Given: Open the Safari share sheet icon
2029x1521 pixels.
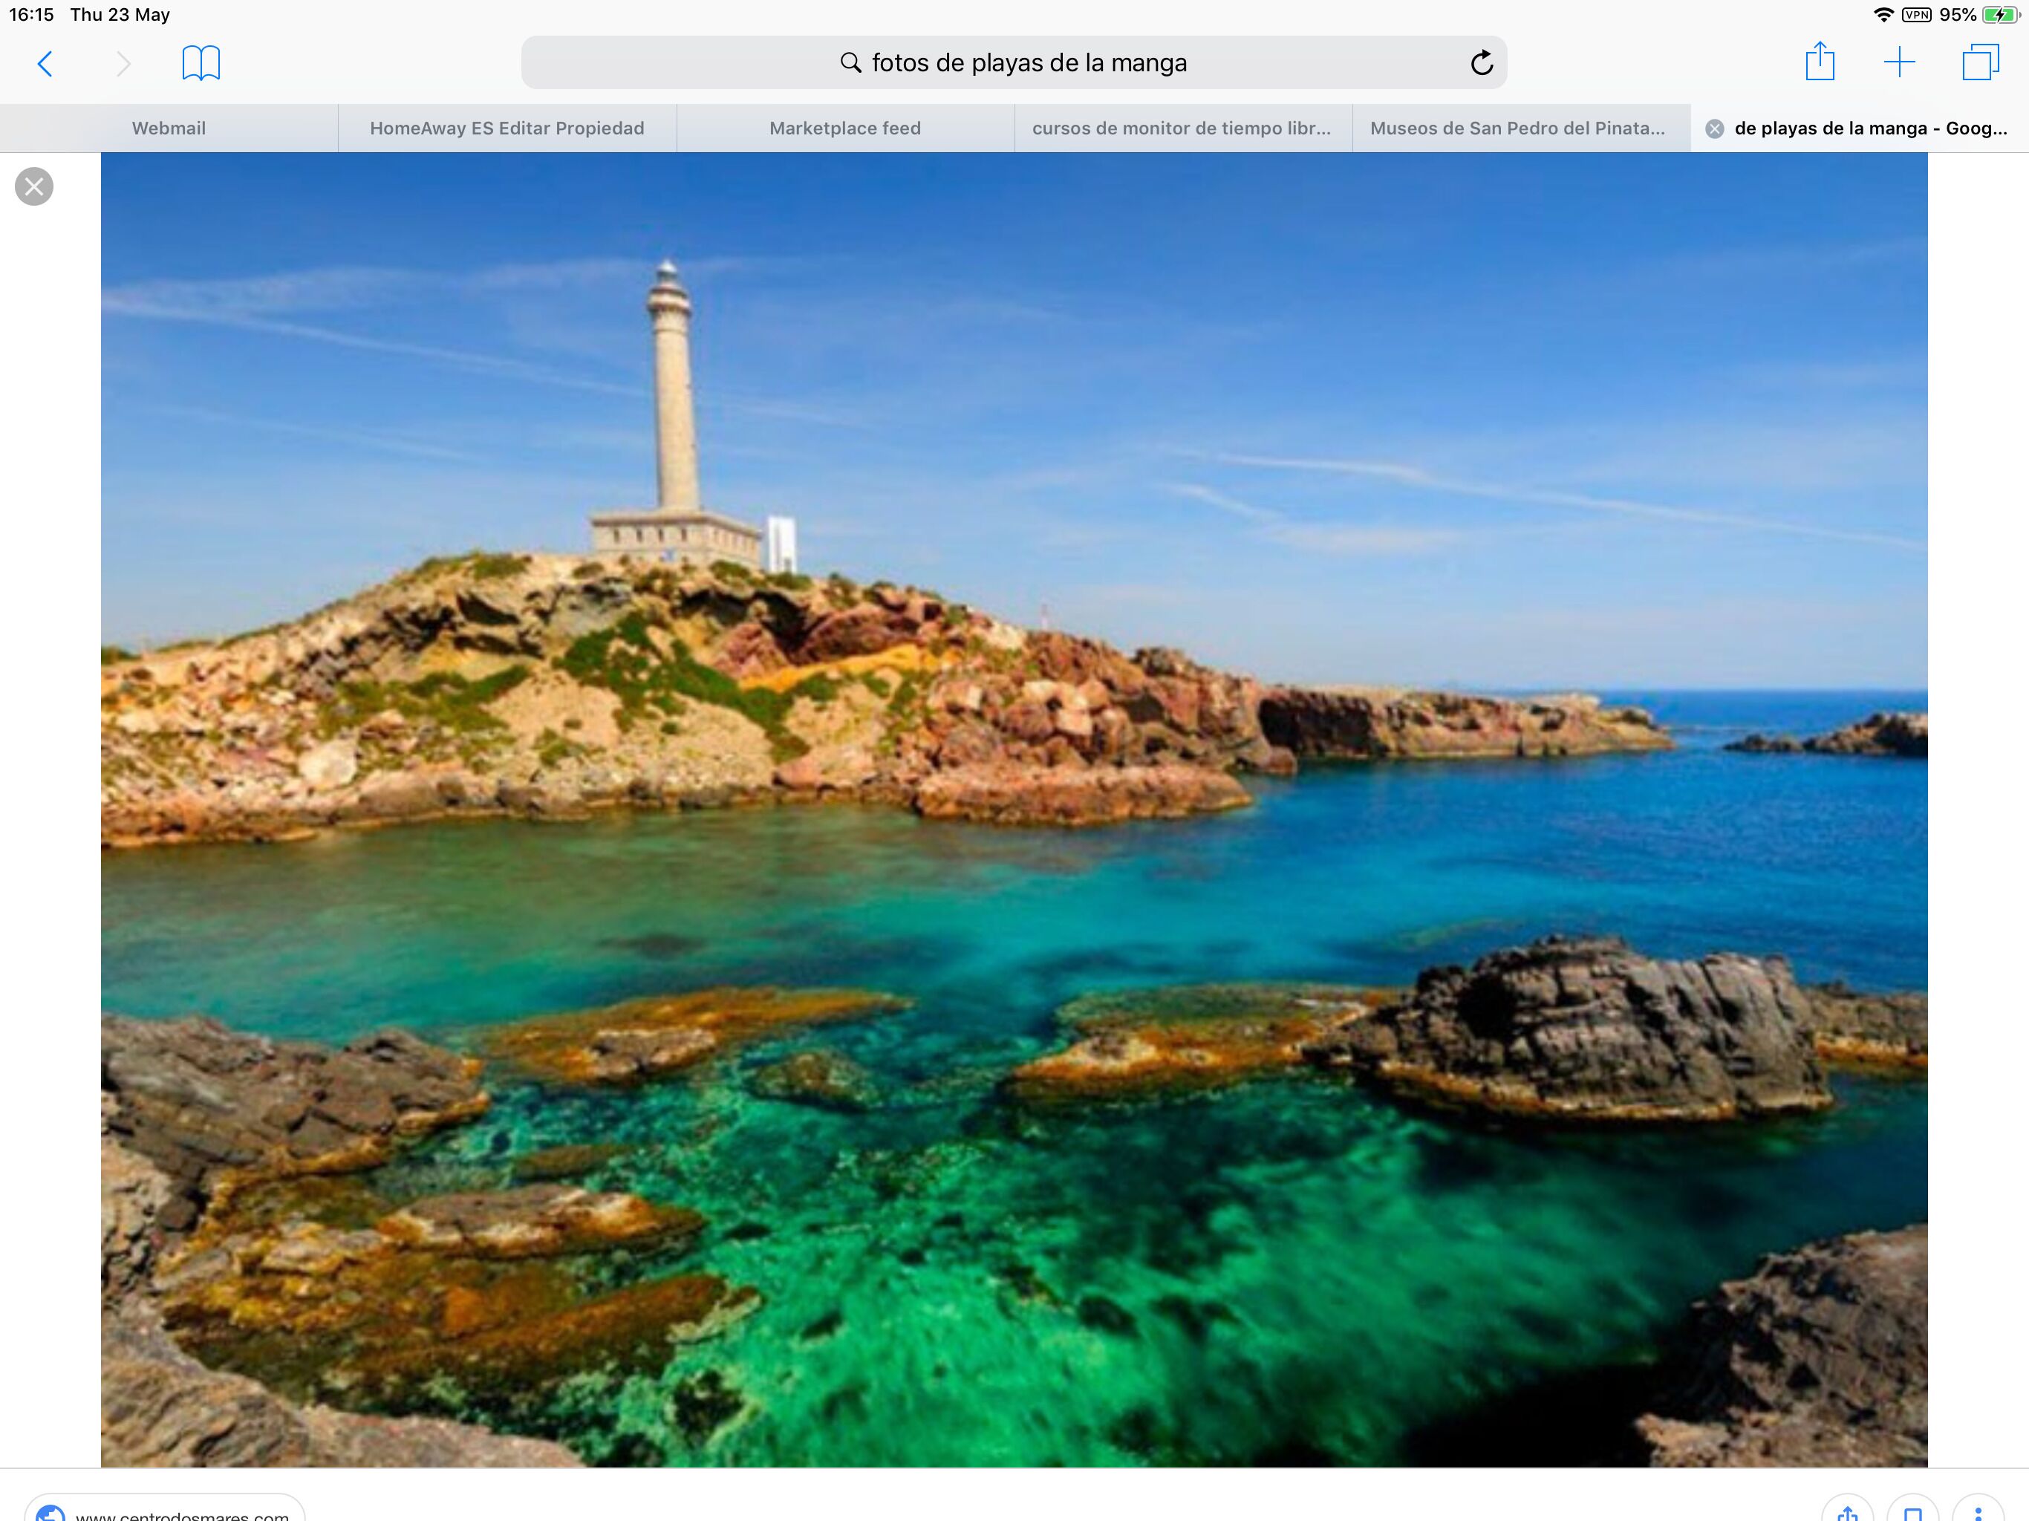Looking at the screenshot, I should pyautogui.click(x=1819, y=62).
